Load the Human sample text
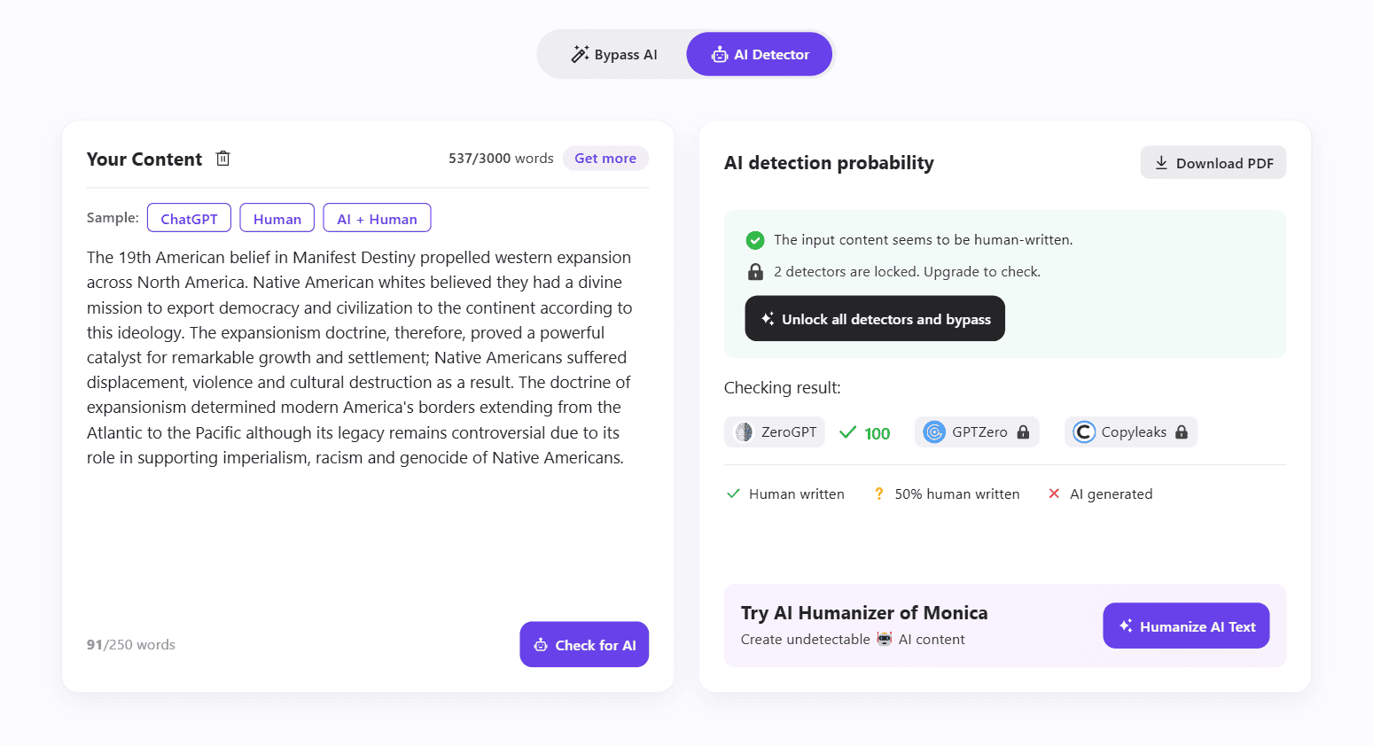Image resolution: width=1373 pixels, height=746 pixels. tap(277, 219)
